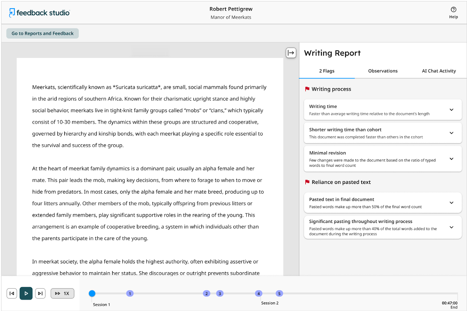Click the Session 2 label

(x=270, y=303)
